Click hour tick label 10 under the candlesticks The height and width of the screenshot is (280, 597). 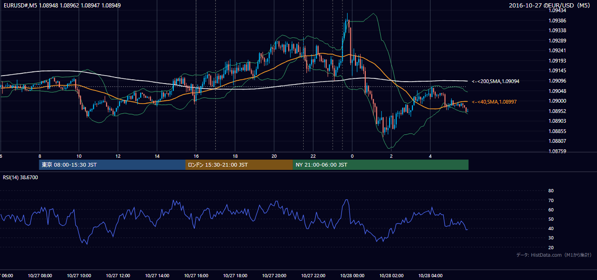[79, 156]
